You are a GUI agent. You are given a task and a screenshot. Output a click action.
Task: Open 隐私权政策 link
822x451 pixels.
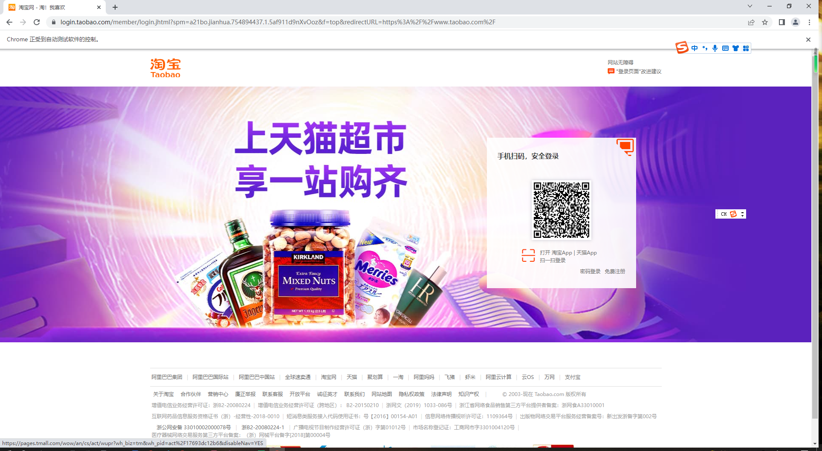pyautogui.click(x=411, y=394)
